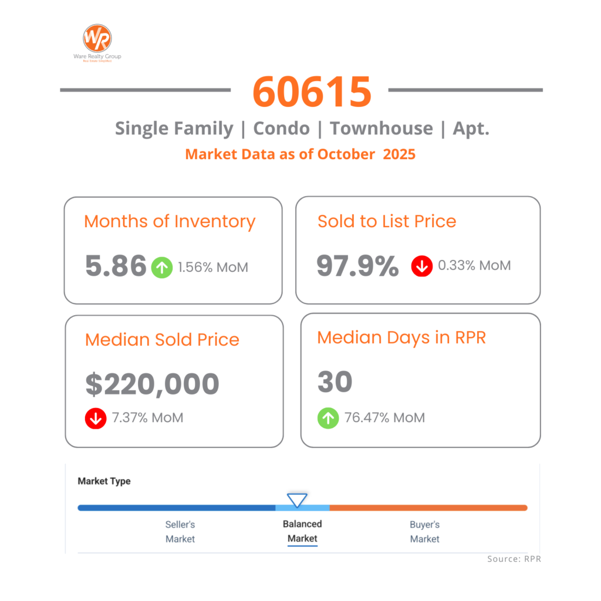
Task: Click the 5.86 inventory value
Action: tap(116, 266)
